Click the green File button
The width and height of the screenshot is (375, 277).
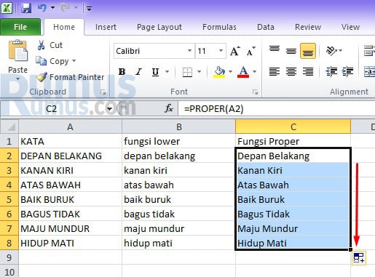(x=20, y=27)
